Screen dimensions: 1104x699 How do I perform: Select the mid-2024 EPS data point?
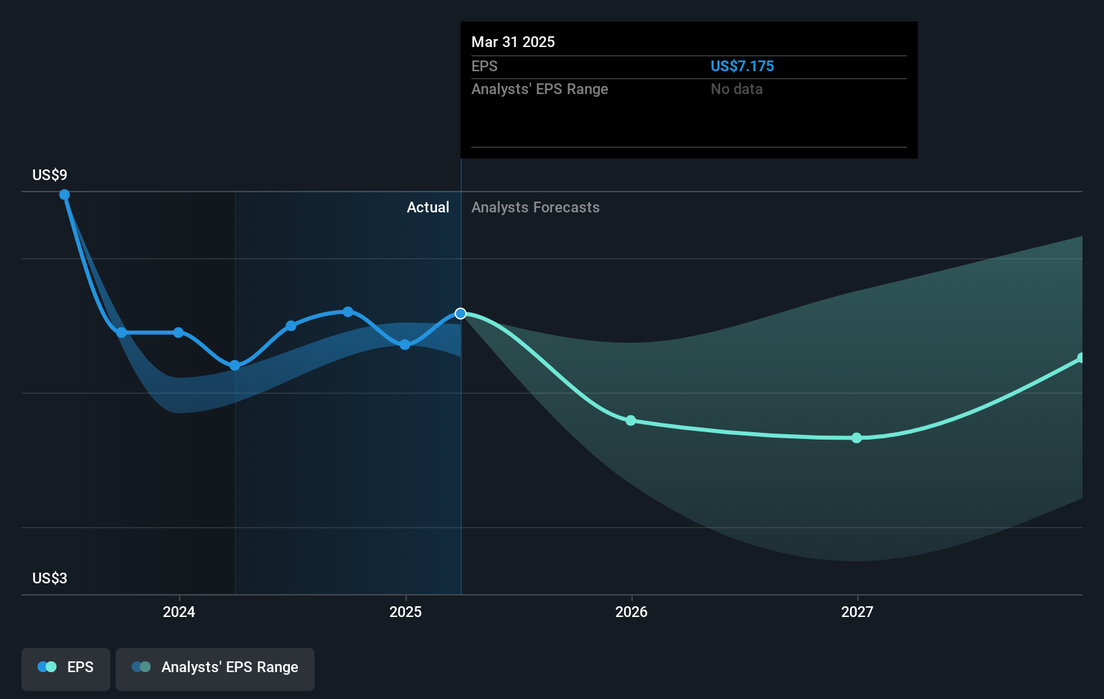tap(291, 326)
